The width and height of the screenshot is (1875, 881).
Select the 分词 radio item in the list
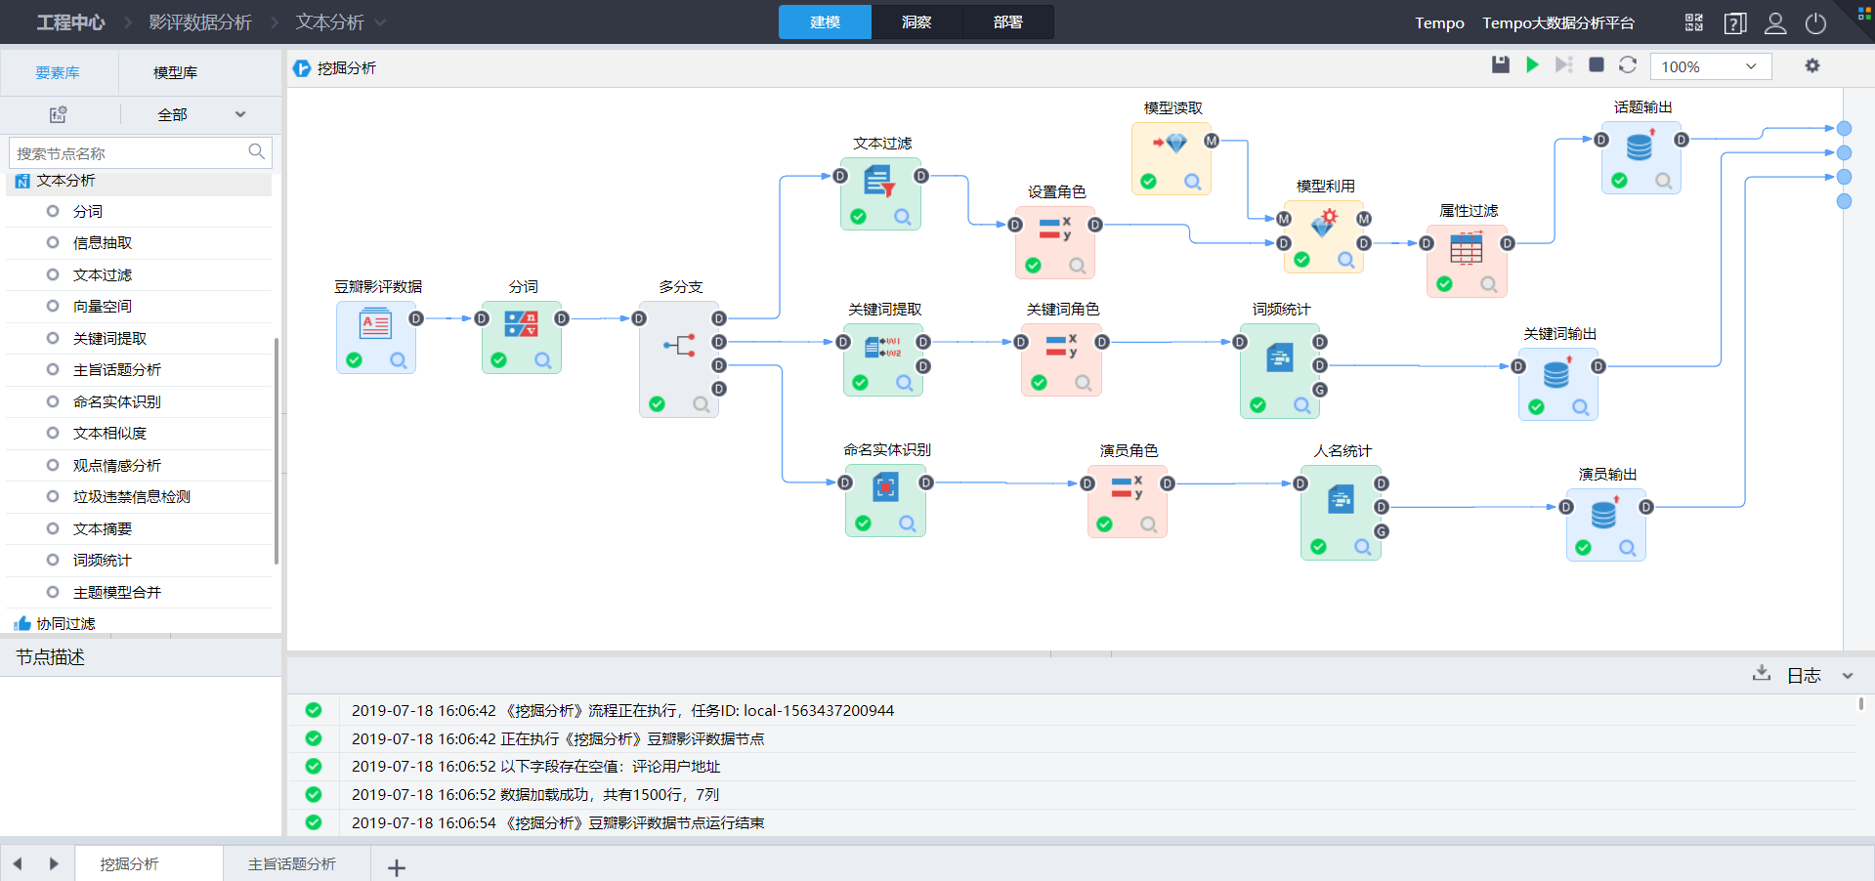tap(54, 211)
